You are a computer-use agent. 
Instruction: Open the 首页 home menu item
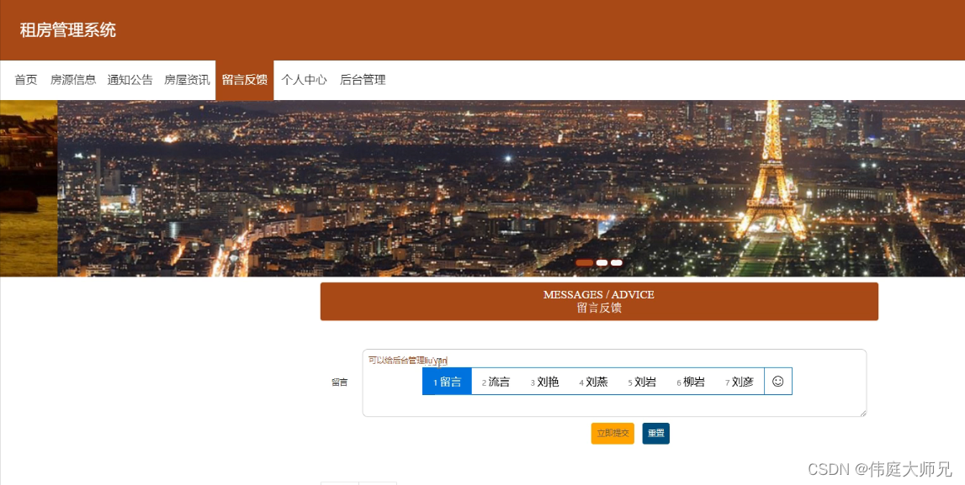(24, 80)
